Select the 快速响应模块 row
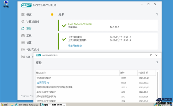 point(96,78)
